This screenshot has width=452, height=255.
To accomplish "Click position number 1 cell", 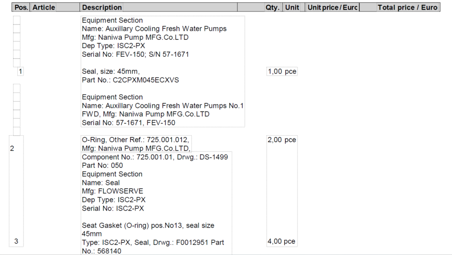I will pyautogui.click(x=20, y=71).
